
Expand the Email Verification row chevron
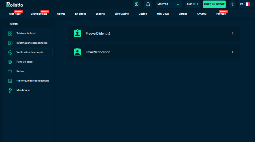(x=233, y=52)
